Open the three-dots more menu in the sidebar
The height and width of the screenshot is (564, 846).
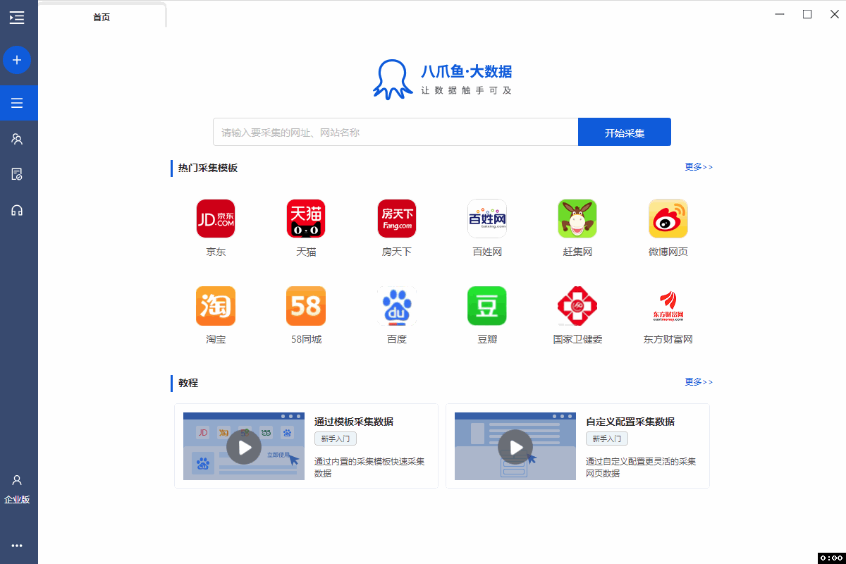pos(17,546)
